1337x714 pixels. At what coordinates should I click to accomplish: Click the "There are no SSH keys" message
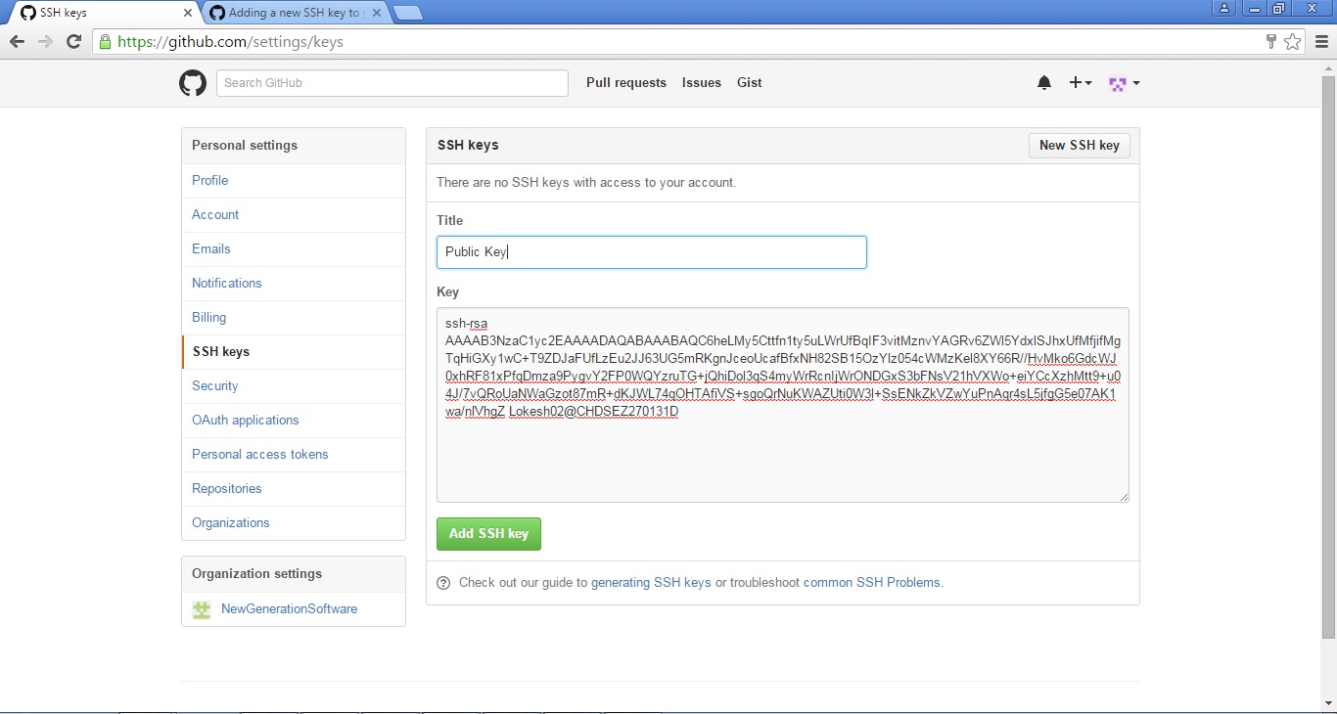[586, 183]
